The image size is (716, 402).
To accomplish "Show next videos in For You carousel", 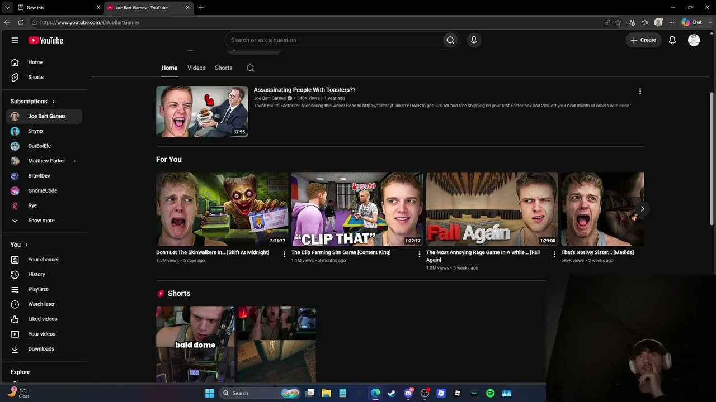I will 642,209.
